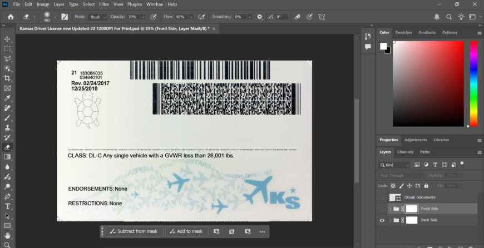Image resolution: width=484 pixels, height=248 pixels.
Task: Select the Rectangular Marquee tool
Action: (x=7, y=49)
